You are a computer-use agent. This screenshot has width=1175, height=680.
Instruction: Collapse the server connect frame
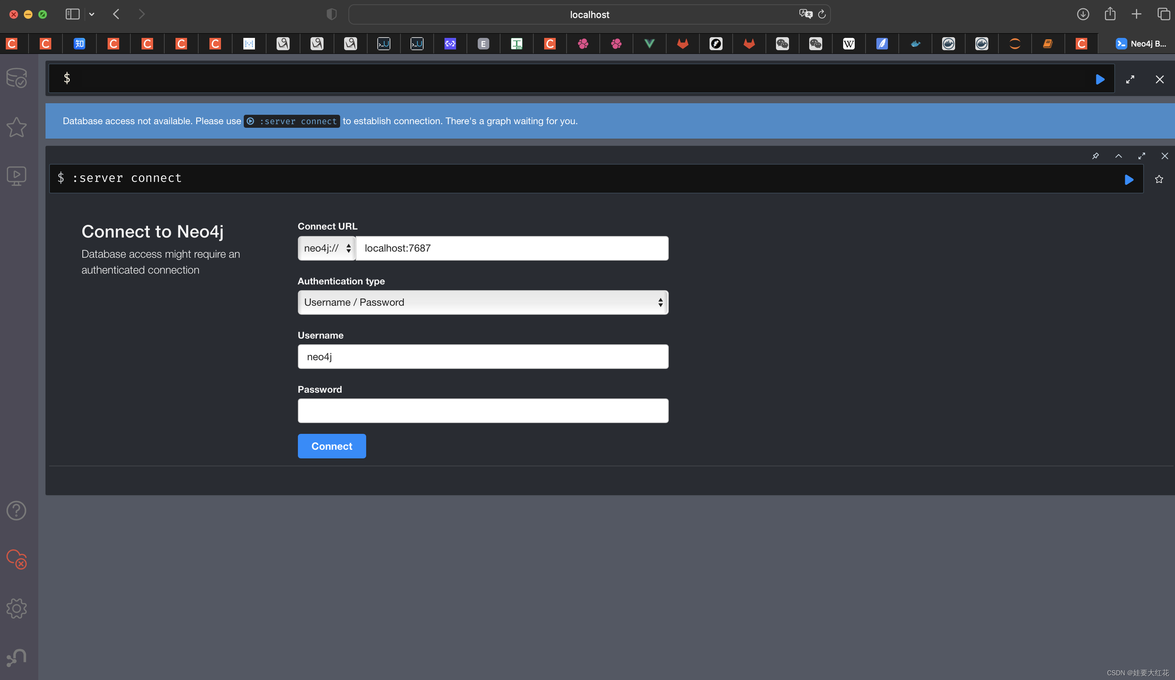(x=1119, y=156)
